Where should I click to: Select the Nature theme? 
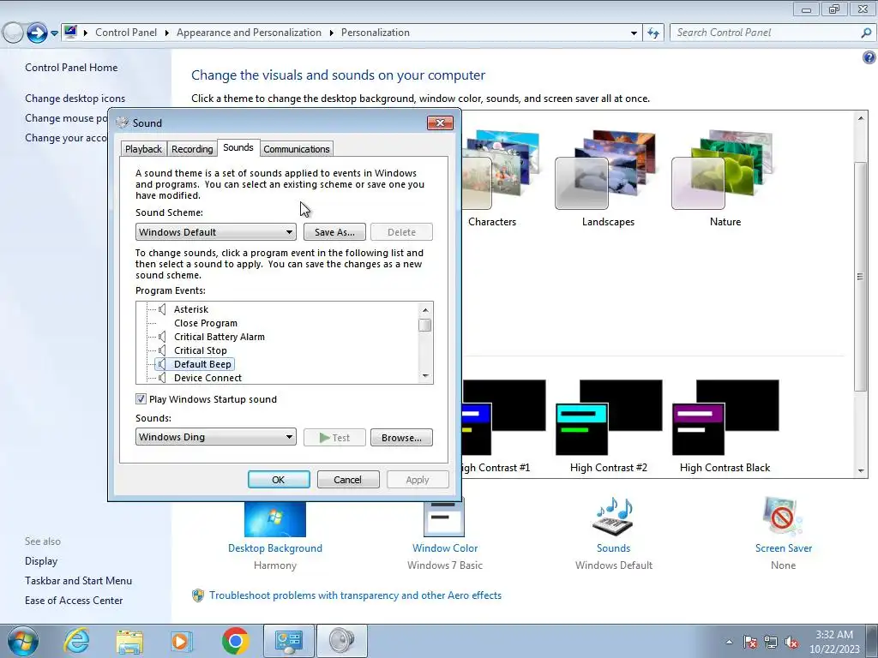[725, 178]
